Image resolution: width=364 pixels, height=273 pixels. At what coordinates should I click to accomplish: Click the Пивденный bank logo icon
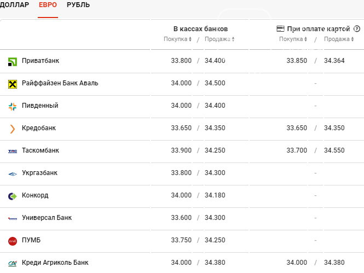click(x=13, y=107)
